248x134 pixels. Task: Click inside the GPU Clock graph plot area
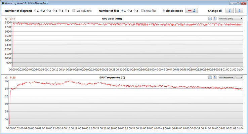click(128, 44)
